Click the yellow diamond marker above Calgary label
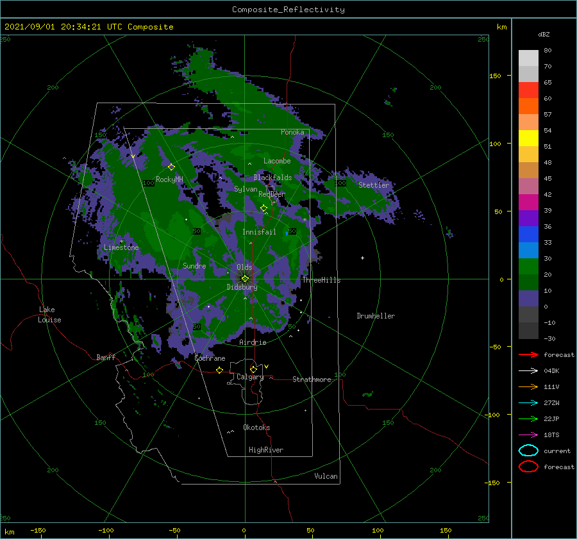 point(253,369)
